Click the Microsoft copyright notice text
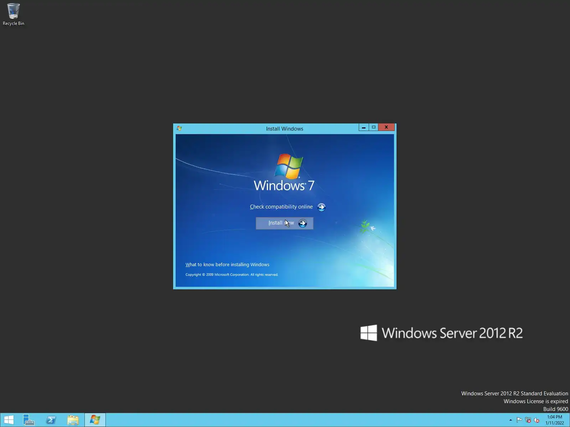 tap(232, 275)
